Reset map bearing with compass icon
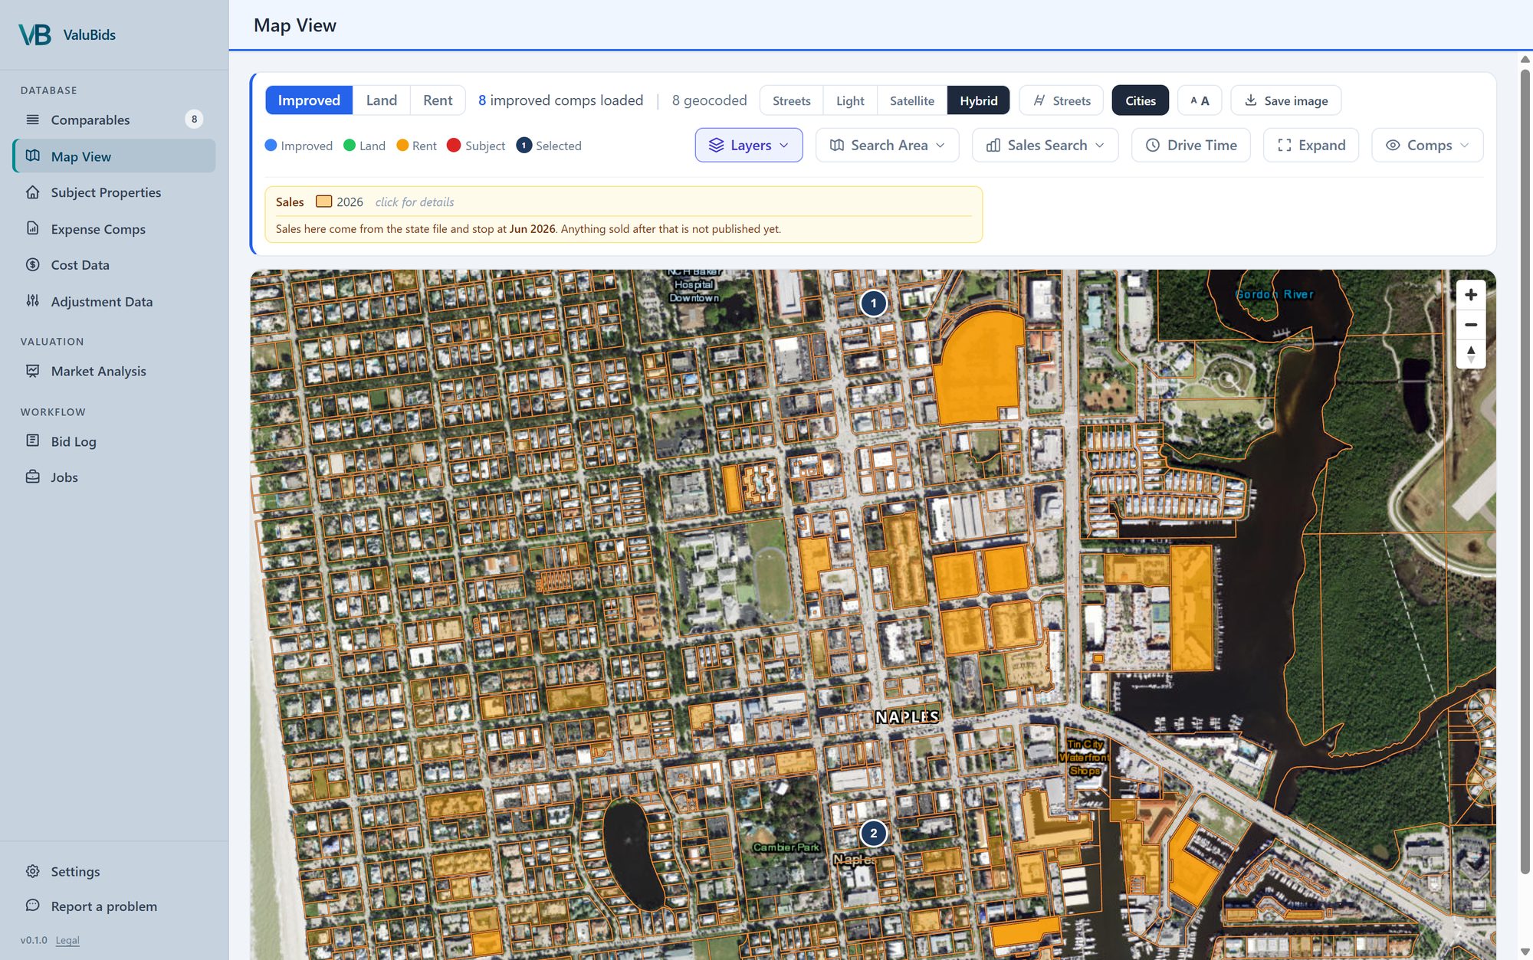This screenshot has width=1533, height=960. (1470, 354)
